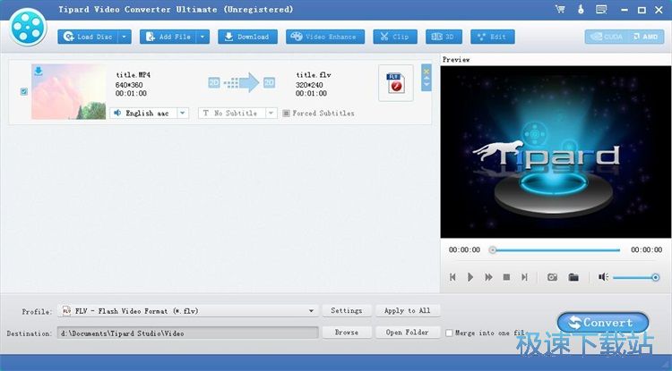
Task: Enable Merge into one file checkbox
Action: click(x=449, y=333)
